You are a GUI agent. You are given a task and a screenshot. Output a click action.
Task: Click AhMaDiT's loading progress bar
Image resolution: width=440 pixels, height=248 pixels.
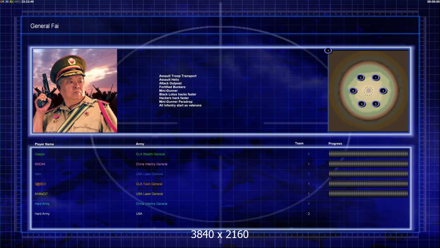(x=369, y=193)
